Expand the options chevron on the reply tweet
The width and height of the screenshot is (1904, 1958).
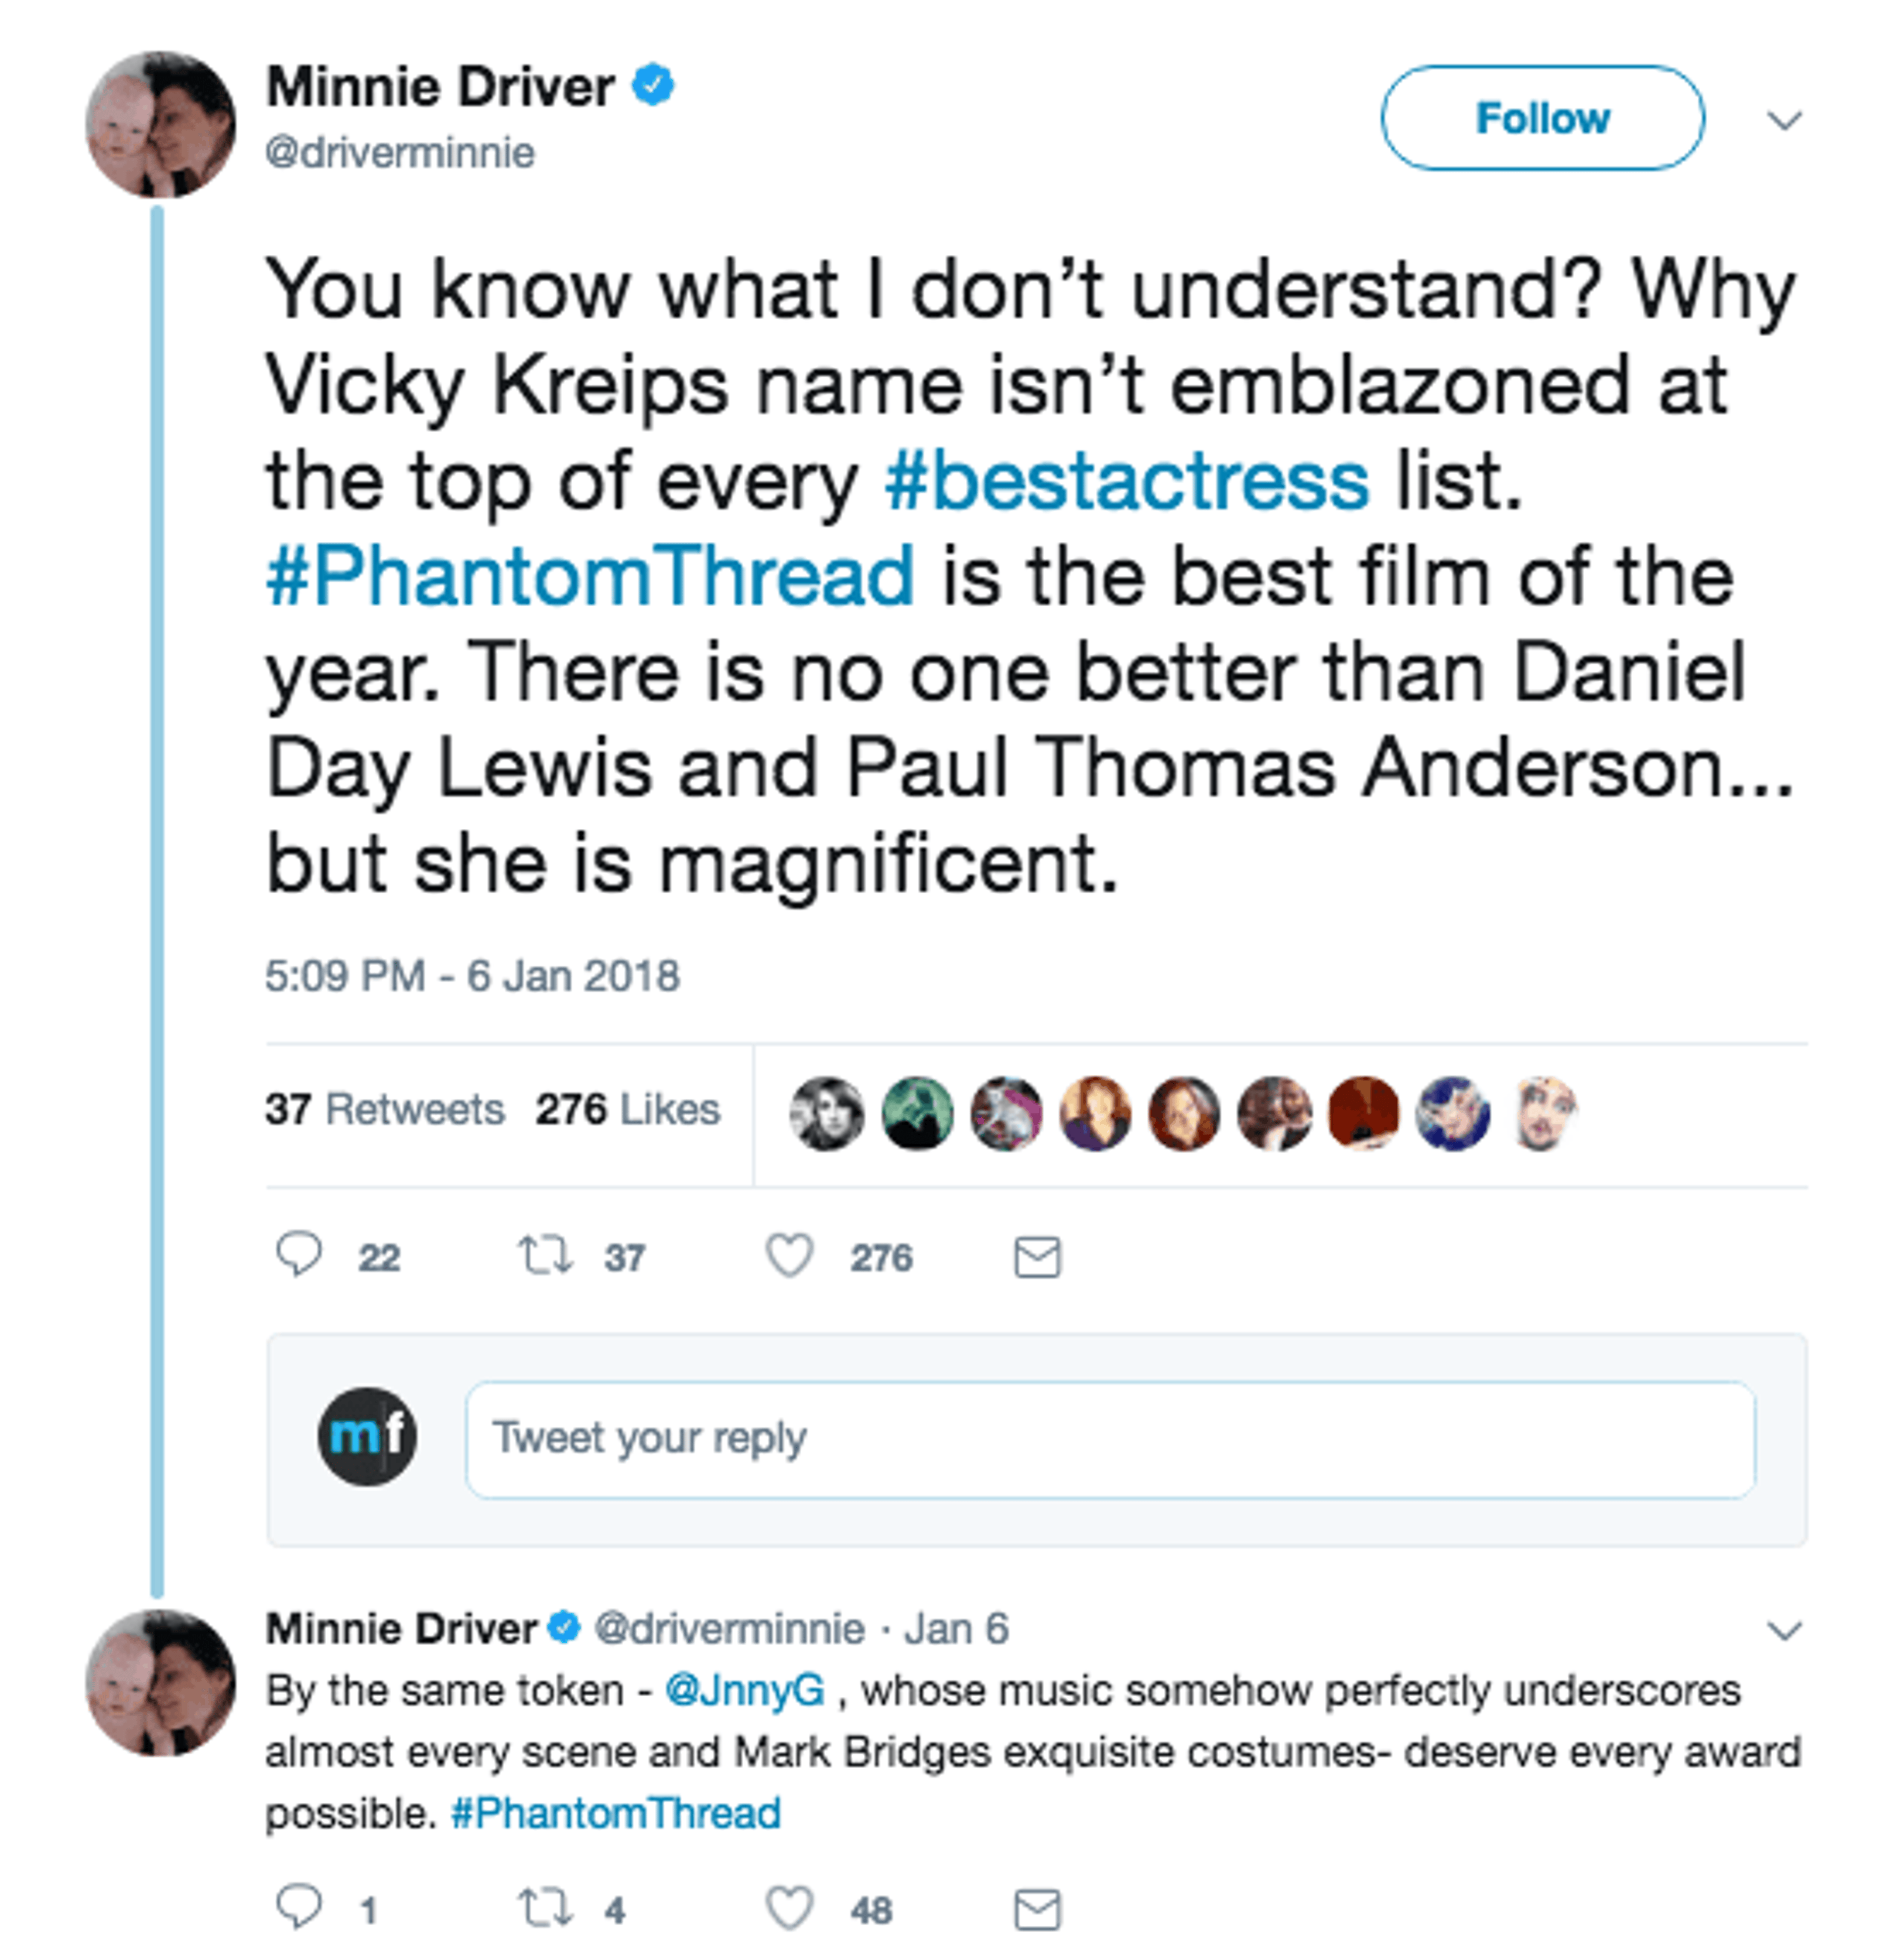[1784, 1630]
